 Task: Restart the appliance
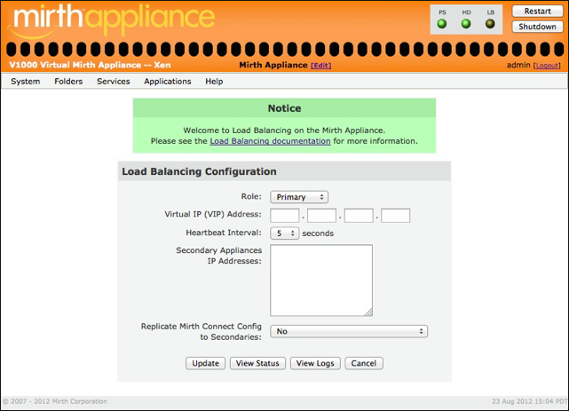(x=537, y=12)
